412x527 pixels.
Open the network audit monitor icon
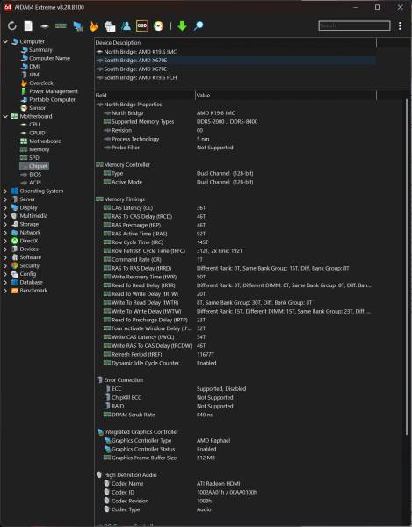click(x=78, y=26)
